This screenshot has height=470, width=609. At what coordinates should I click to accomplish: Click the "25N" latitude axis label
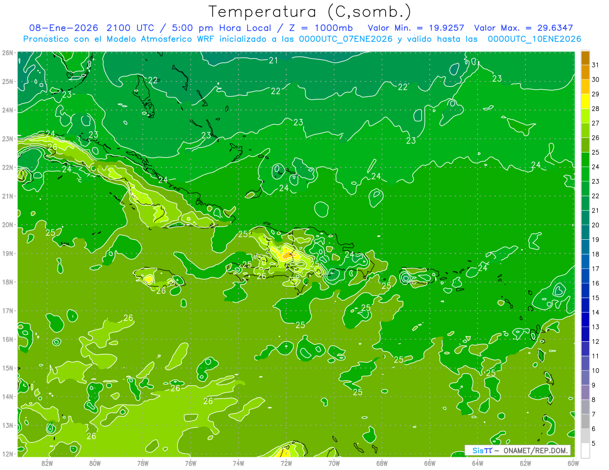pyautogui.click(x=8, y=81)
